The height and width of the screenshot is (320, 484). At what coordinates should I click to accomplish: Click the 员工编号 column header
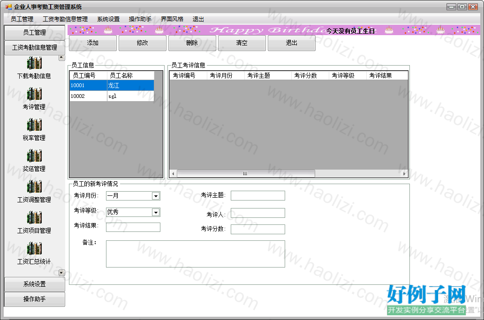pos(88,75)
